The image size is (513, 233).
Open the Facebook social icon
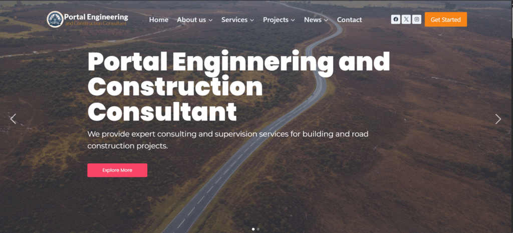396,19
